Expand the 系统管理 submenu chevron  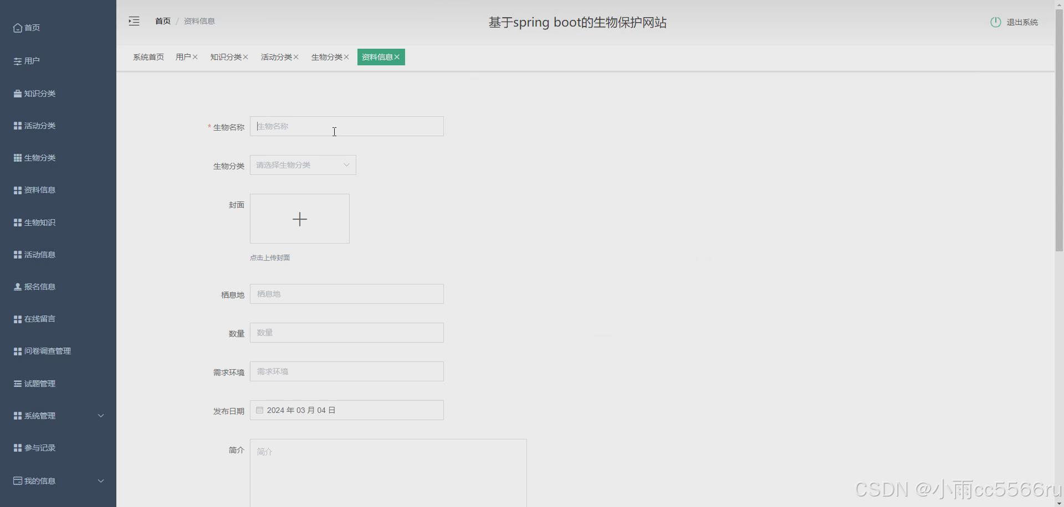tap(101, 416)
